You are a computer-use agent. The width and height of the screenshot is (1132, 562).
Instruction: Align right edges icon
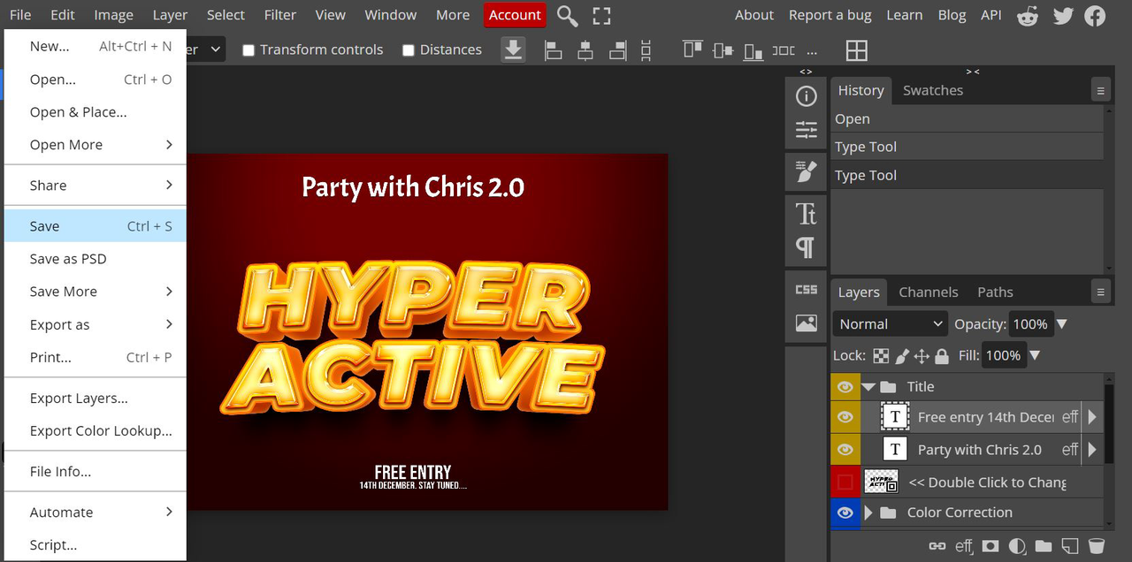pyautogui.click(x=617, y=50)
